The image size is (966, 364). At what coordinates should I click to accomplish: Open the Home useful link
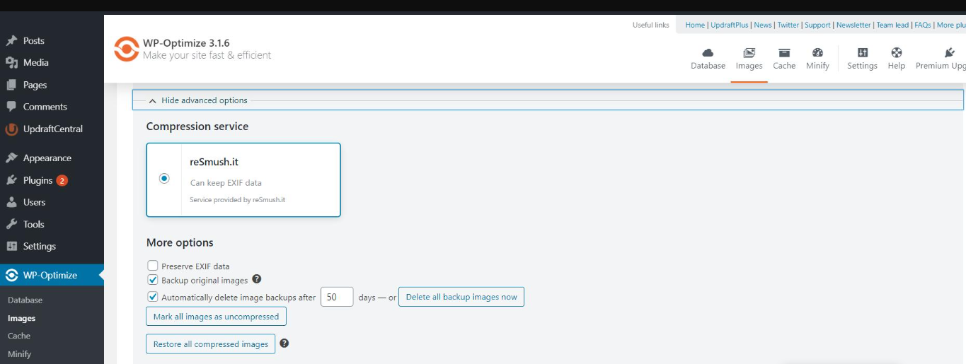(695, 25)
